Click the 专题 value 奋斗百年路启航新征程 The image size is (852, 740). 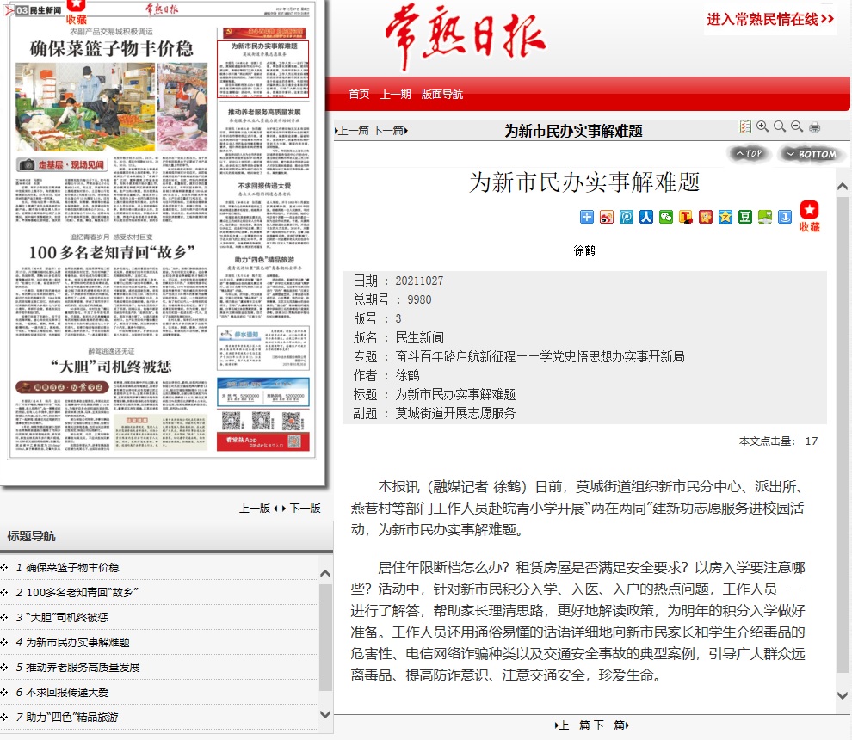(x=540, y=356)
